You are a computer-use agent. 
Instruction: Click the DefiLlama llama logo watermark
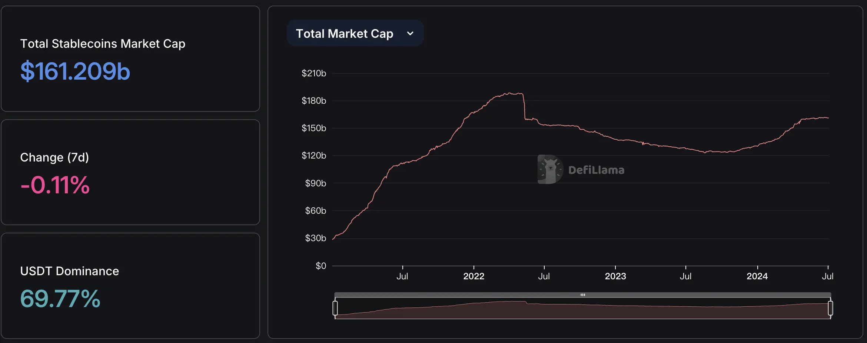tap(550, 169)
